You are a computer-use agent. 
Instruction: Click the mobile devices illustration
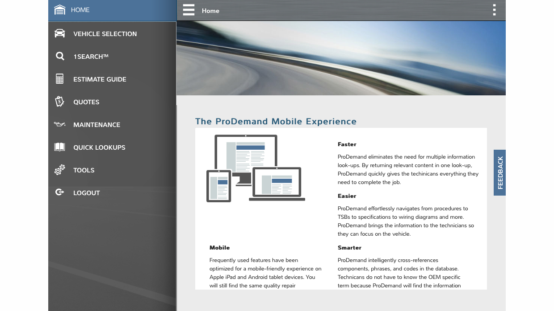pyautogui.click(x=256, y=168)
